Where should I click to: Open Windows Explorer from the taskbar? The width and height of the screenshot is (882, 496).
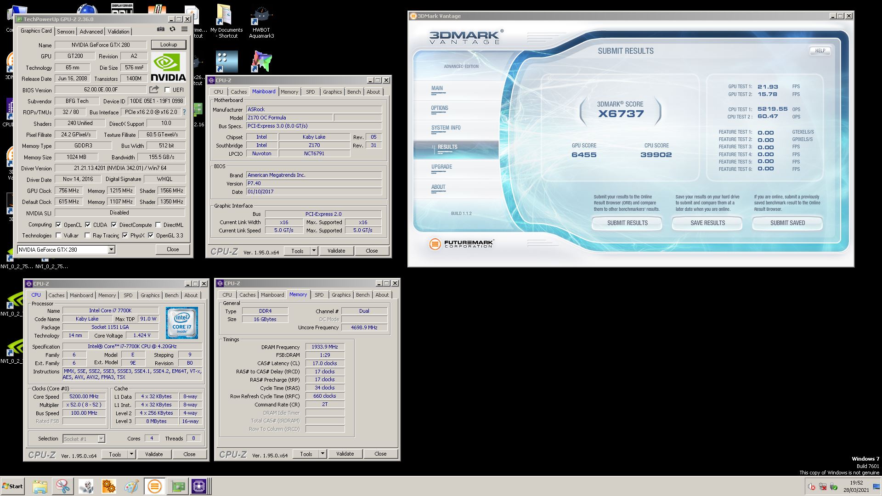tap(40, 486)
